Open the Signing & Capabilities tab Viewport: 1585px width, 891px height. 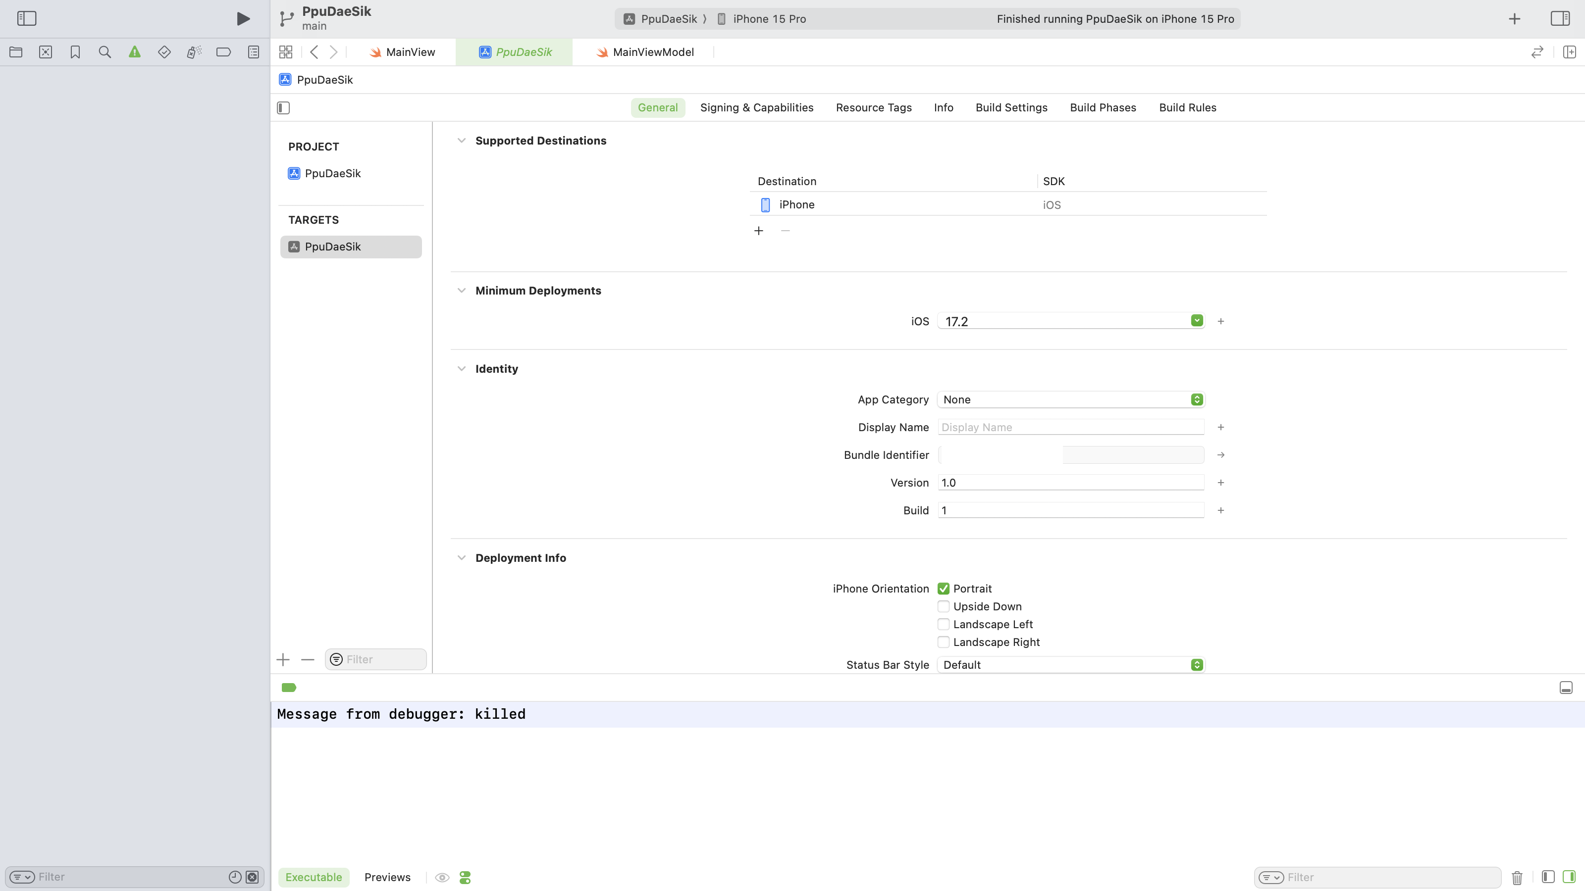[757, 108]
